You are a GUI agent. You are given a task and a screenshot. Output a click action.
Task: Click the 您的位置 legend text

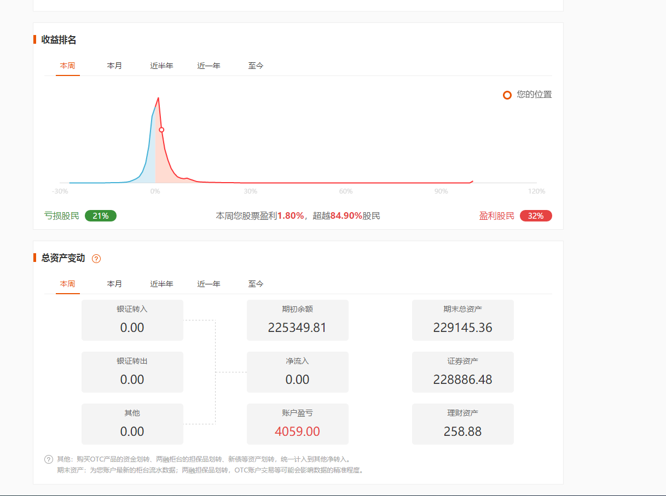(x=534, y=95)
